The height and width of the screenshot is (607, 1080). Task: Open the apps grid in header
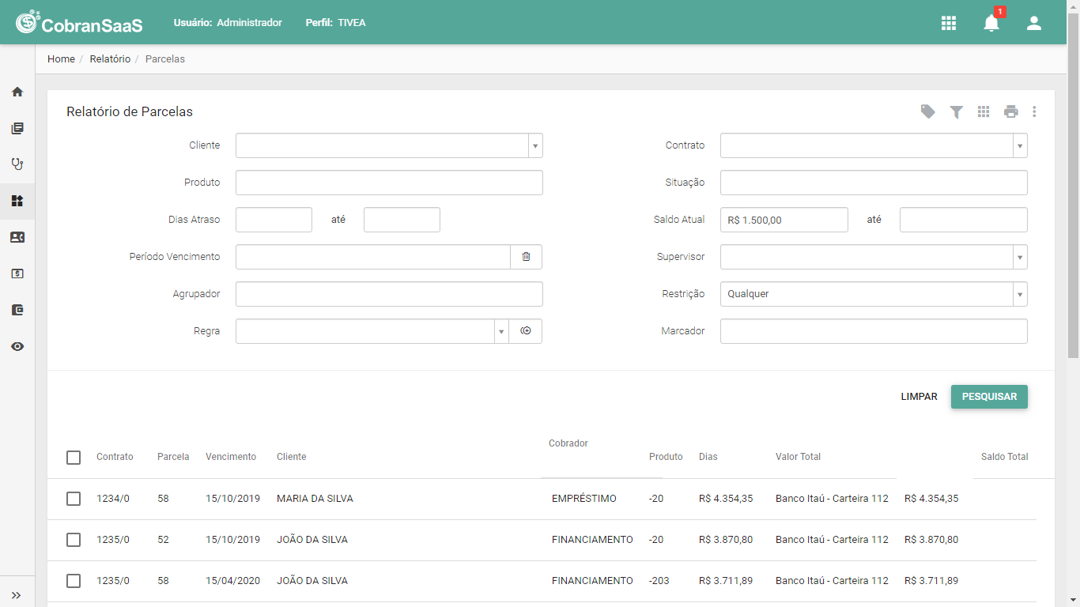pos(949,23)
